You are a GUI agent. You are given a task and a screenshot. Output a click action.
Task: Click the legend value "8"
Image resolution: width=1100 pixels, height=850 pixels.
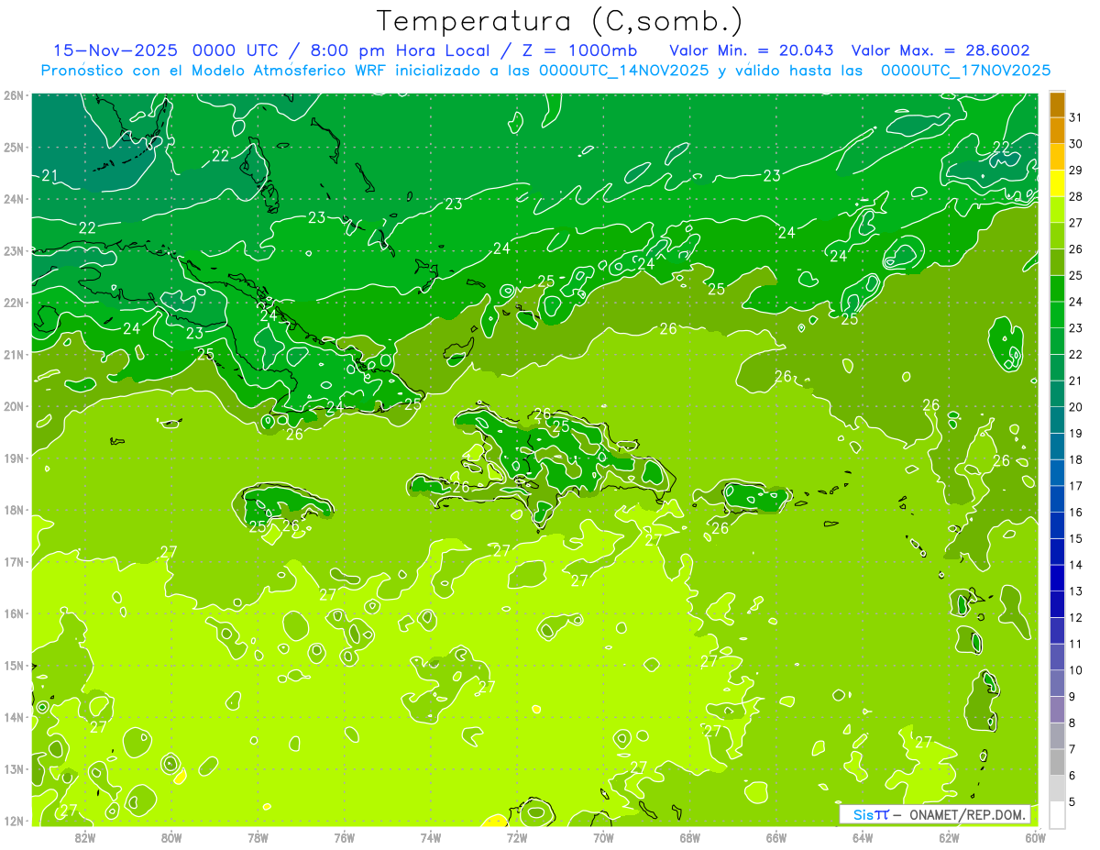pyautogui.click(x=1072, y=723)
